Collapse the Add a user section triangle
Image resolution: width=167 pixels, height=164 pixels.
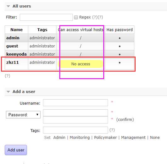[x=8, y=92]
